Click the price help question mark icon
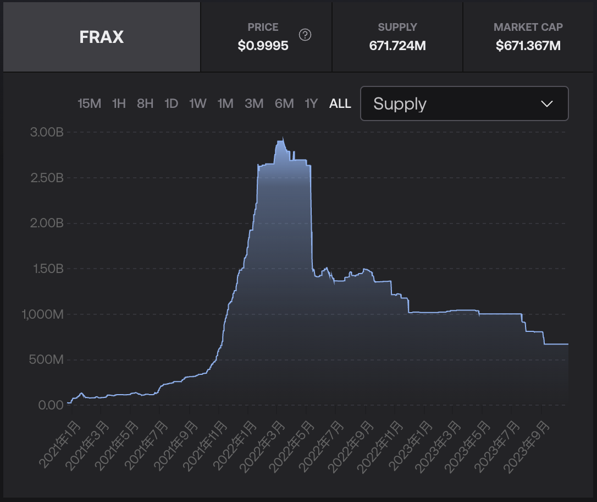This screenshot has width=597, height=502. [306, 35]
